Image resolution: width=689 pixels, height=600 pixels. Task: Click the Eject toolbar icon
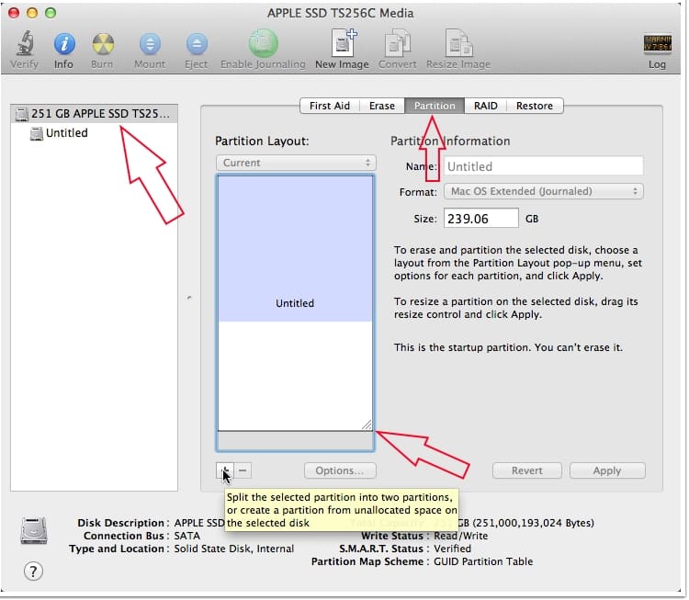tap(197, 44)
